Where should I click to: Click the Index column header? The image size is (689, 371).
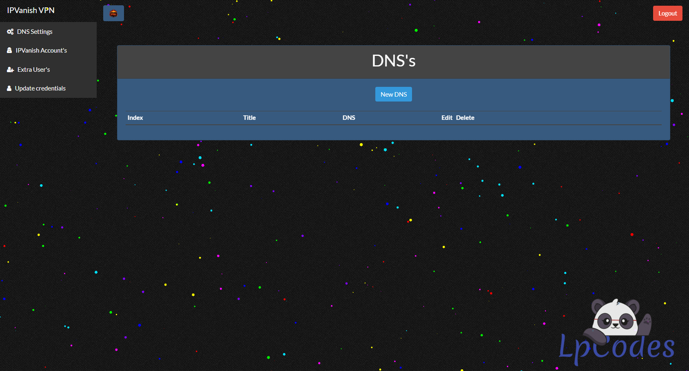click(x=135, y=118)
